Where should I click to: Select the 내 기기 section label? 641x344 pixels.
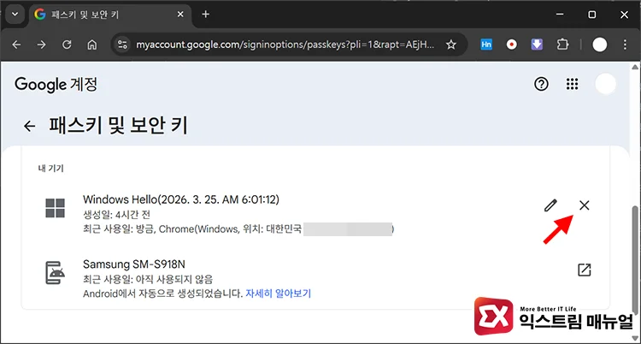[x=51, y=169]
